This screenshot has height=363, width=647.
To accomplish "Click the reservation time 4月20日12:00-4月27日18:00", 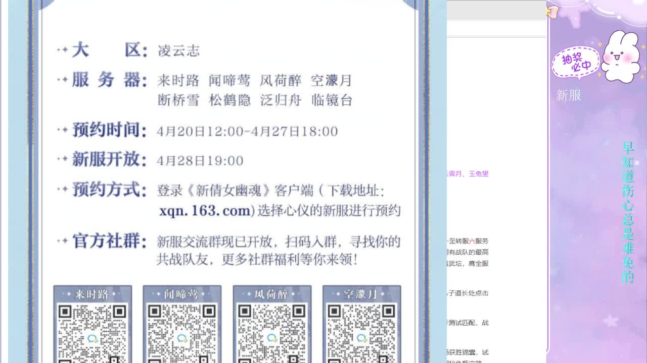I will (x=247, y=132).
